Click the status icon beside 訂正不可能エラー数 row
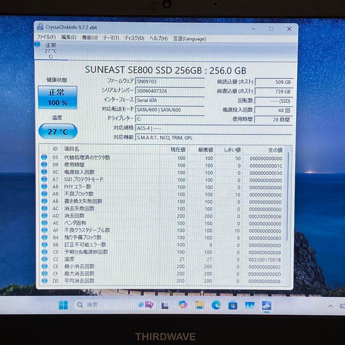This screenshot has width=345, height=345. (44, 245)
